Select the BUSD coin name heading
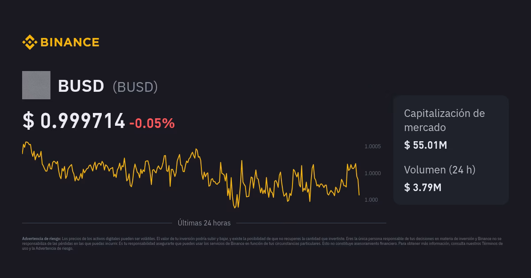Image resolution: width=531 pixels, height=278 pixels. pyautogui.click(x=81, y=86)
